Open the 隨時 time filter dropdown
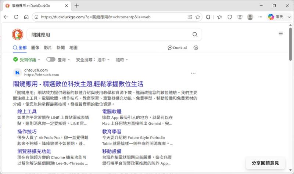 pos(122,59)
